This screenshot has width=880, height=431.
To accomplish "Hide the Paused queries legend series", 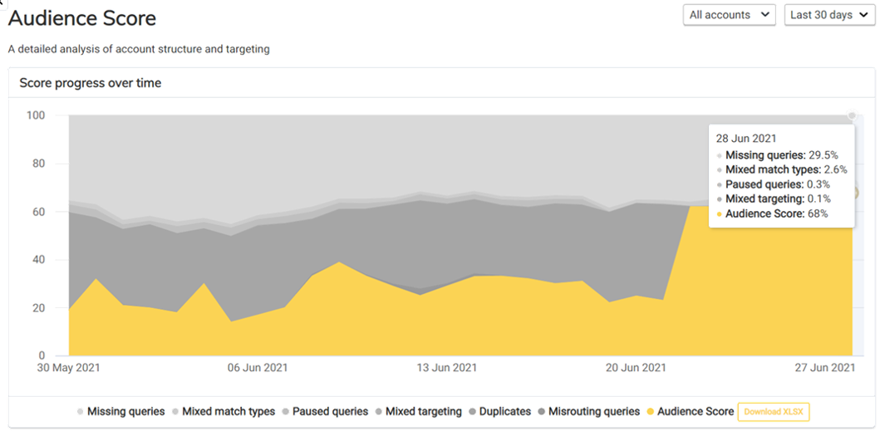I will point(330,411).
